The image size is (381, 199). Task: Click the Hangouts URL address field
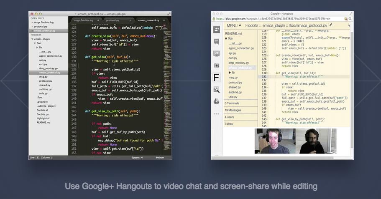pos(279,19)
